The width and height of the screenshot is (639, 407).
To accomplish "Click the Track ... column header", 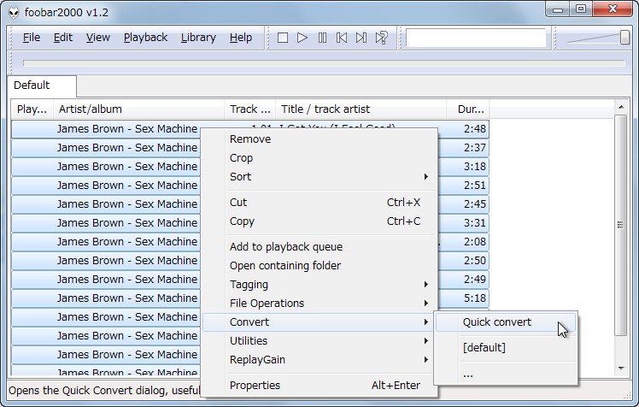I will 249,109.
